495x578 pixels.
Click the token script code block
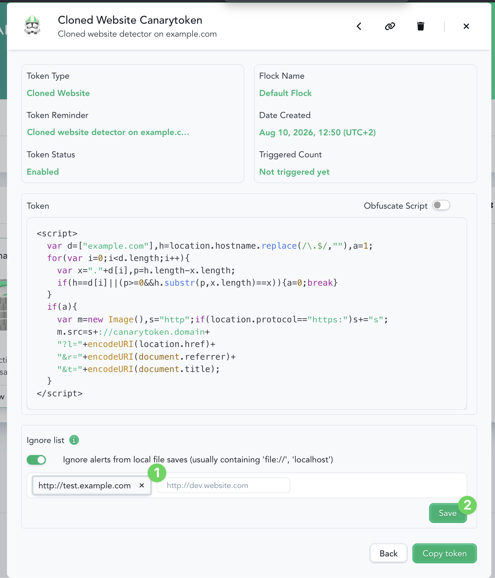click(247, 313)
